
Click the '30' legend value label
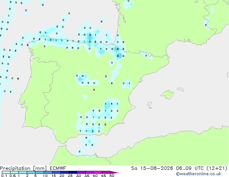click(78, 176)
